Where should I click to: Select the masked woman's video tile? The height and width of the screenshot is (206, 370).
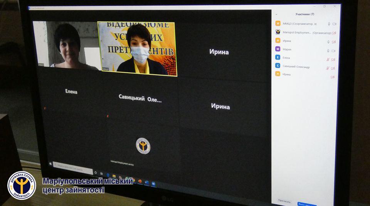pyautogui.click(x=137, y=49)
